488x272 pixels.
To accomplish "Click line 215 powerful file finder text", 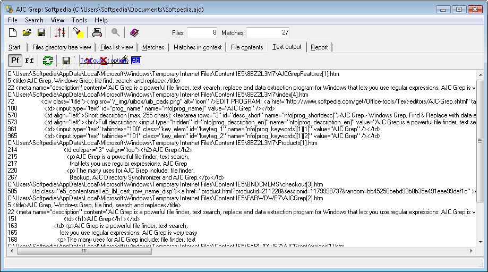I will [x=98, y=157].
